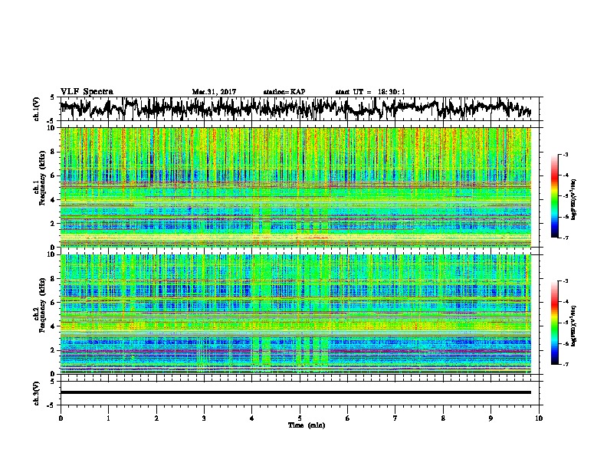Click the ch.1 "Frequency (kHz)" axis label
Viewport: 607px width, 469px height.
click(42, 178)
